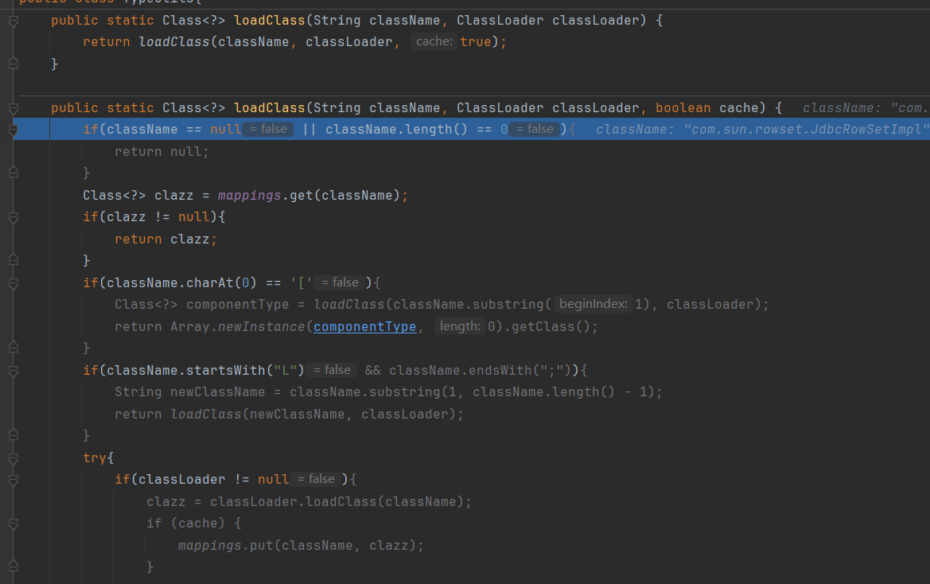Collapse the 'if (cache)' block
The width and height of the screenshot is (930, 584).
[13, 524]
